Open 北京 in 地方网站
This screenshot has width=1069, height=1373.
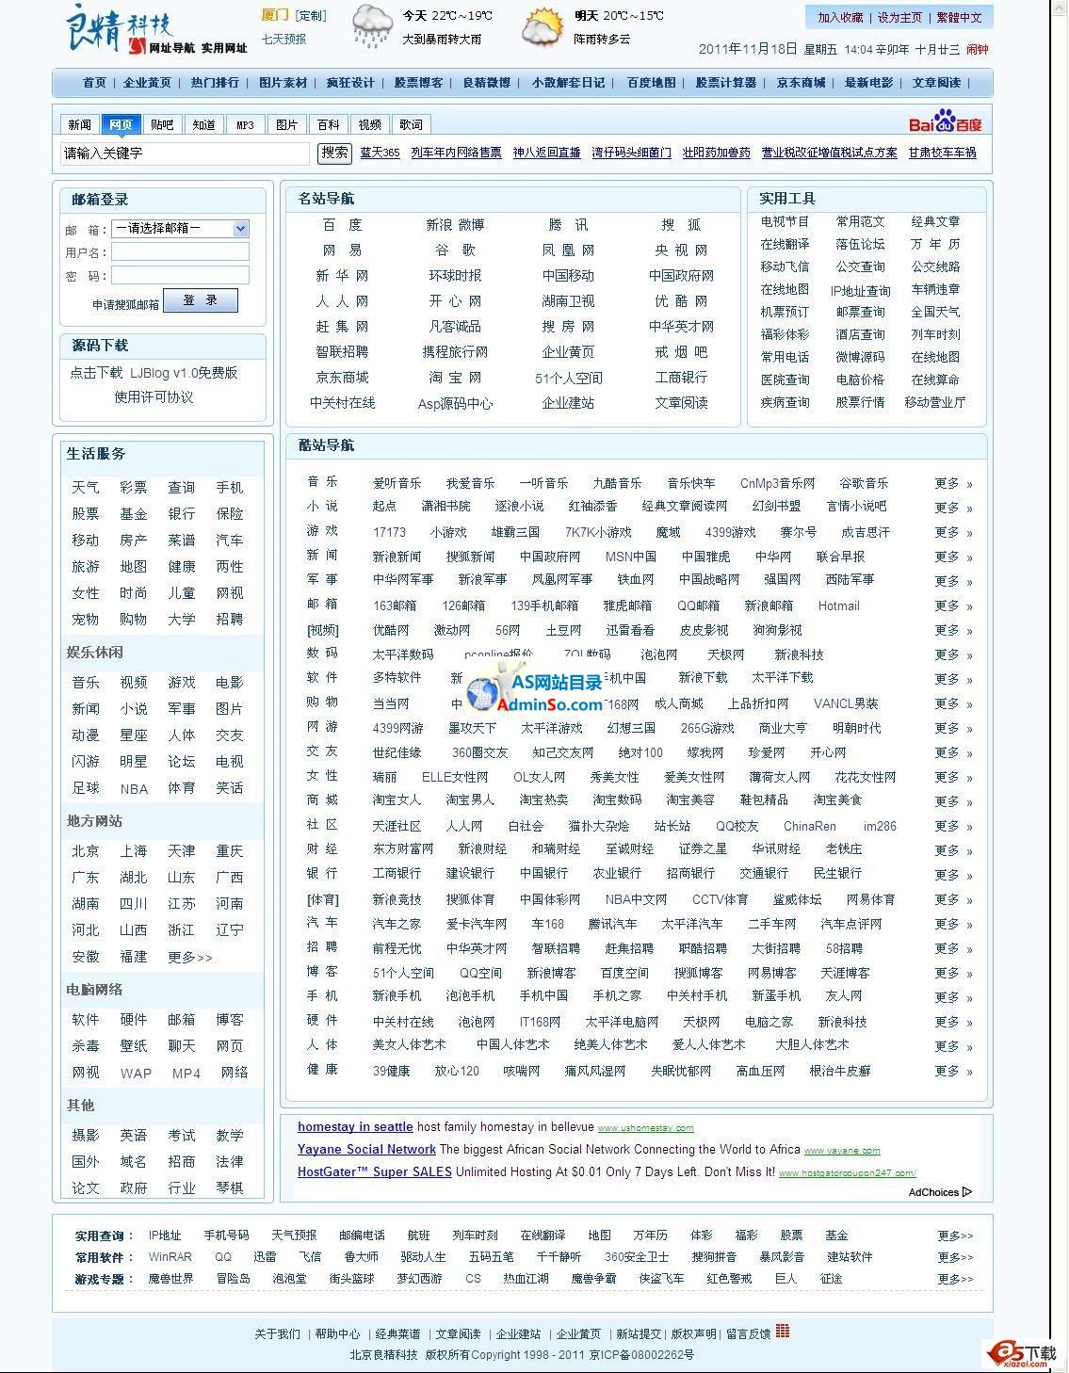(86, 851)
